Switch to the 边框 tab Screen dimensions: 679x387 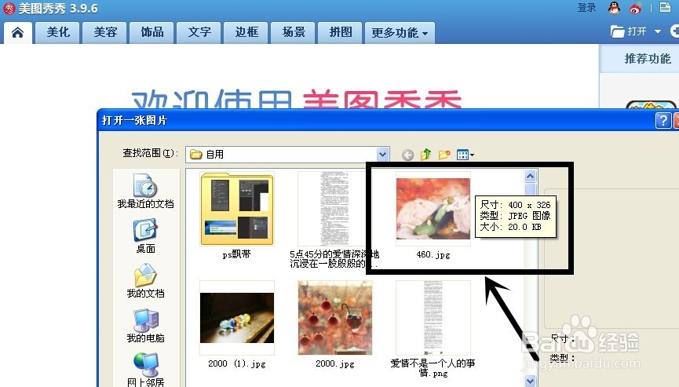point(246,32)
